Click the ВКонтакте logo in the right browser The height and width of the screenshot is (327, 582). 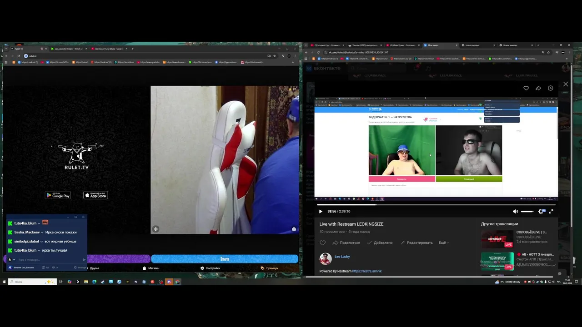coord(323,68)
